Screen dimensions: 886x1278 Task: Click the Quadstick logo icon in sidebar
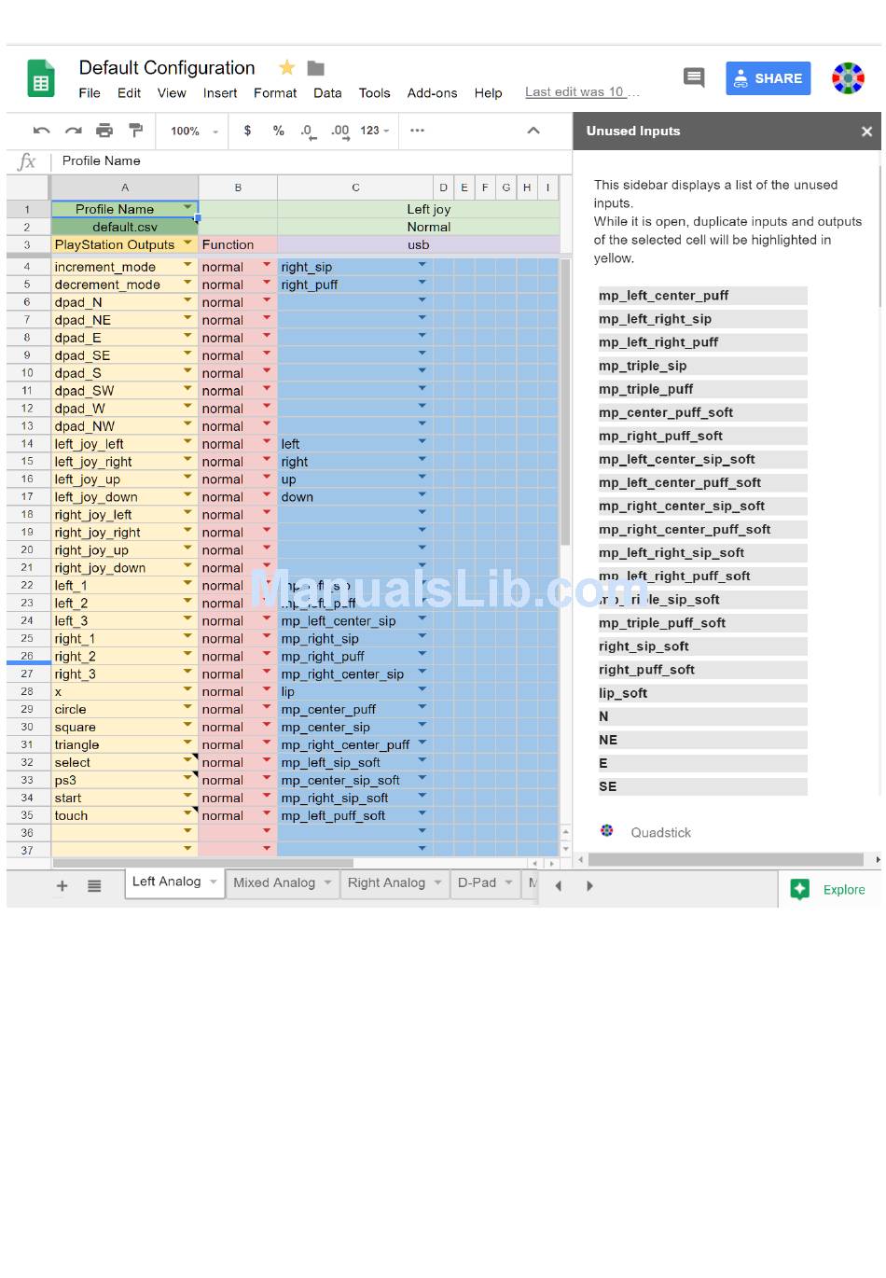click(x=607, y=831)
